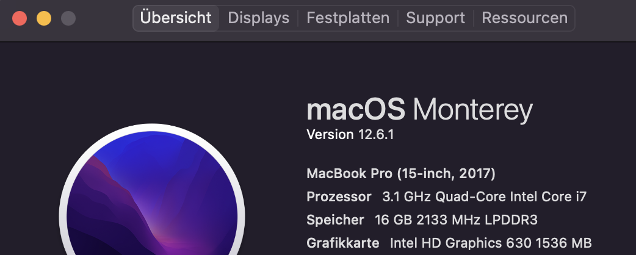Click the Grafikkarte label
This screenshot has height=255, width=636.
coord(342,242)
